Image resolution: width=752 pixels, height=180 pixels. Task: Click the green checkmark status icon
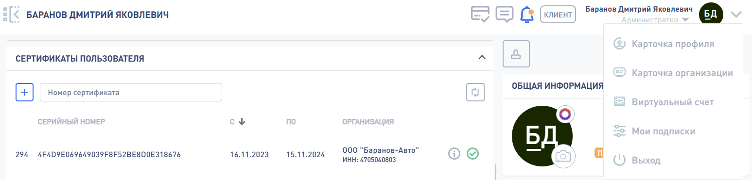(472, 154)
